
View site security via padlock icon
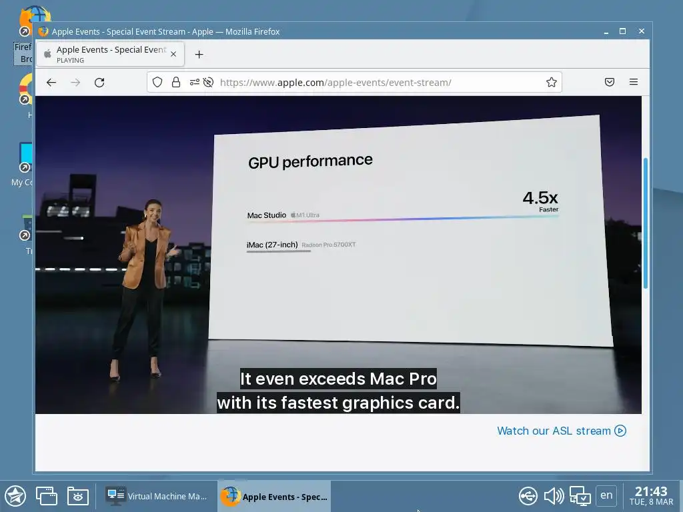pyautogui.click(x=176, y=82)
